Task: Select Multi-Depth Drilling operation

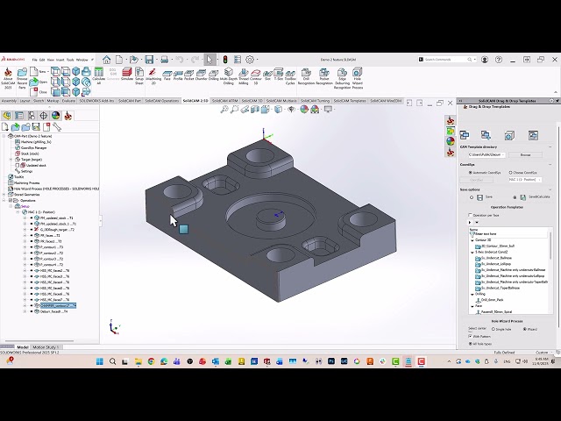Action: (x=228, y=76)
